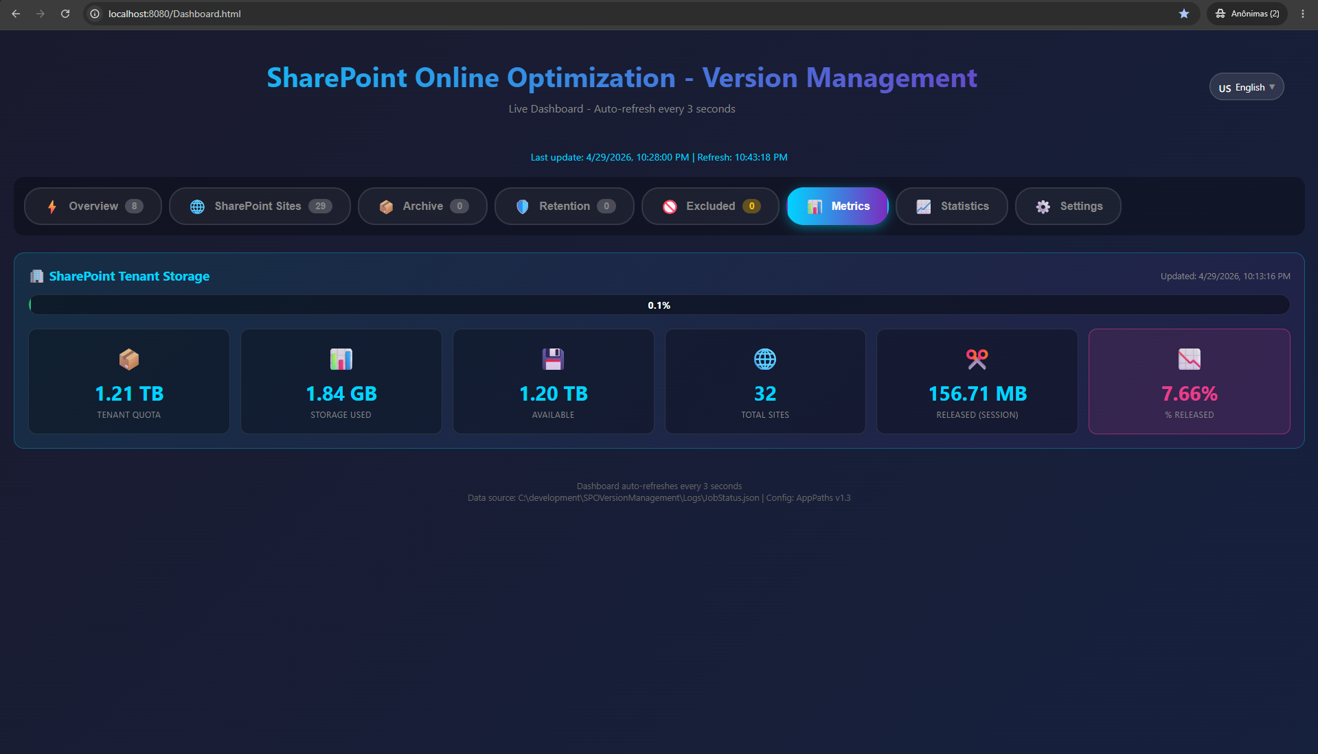The image size is (1318, 754).
Task: Click the building icon beside Tenant Storage
Action: pos(37,276)
